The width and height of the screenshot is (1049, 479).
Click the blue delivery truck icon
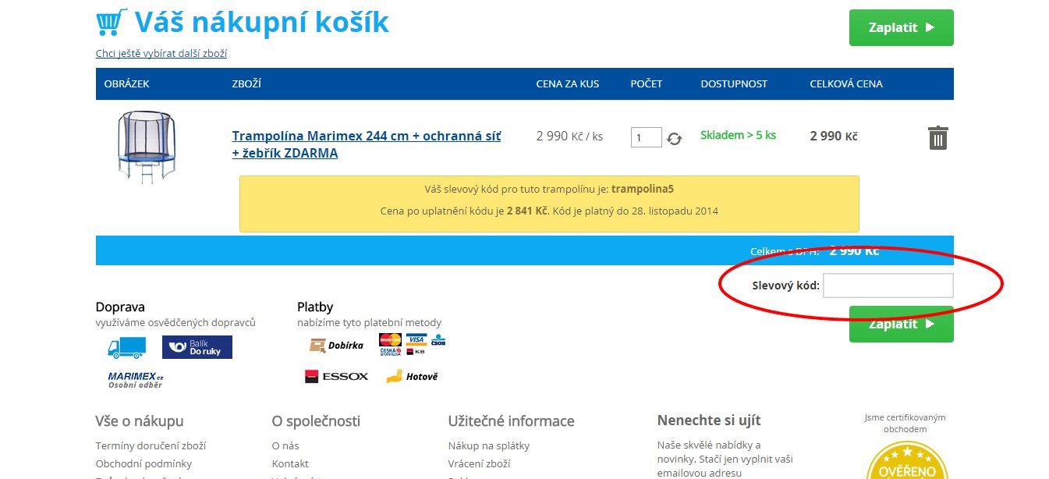(126, 347)
